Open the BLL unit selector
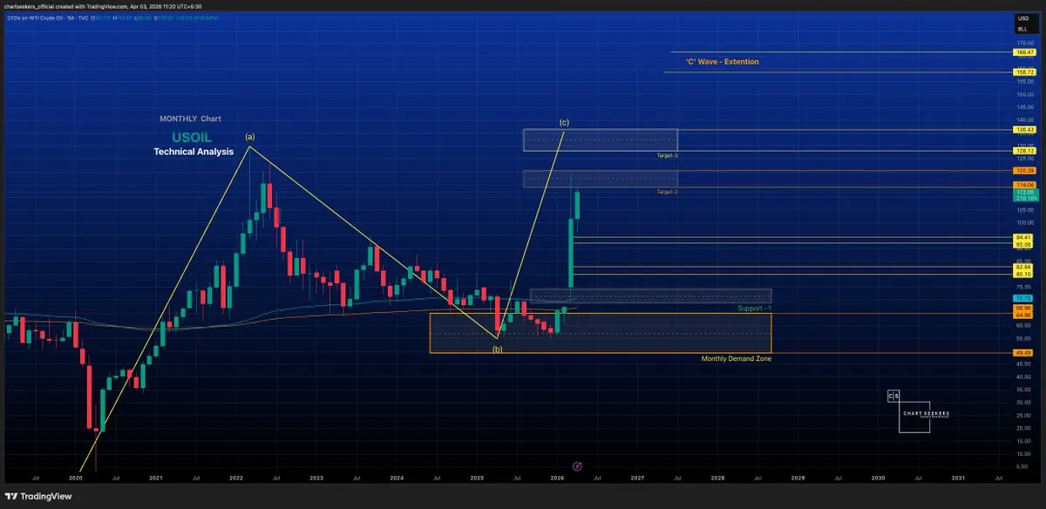The width and height of the screenshot is (1046, 509). pos(1022,30)
